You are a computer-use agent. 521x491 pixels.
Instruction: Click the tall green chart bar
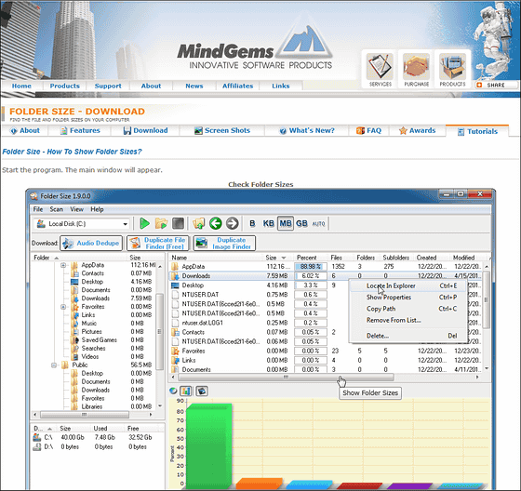pos(209,446)
